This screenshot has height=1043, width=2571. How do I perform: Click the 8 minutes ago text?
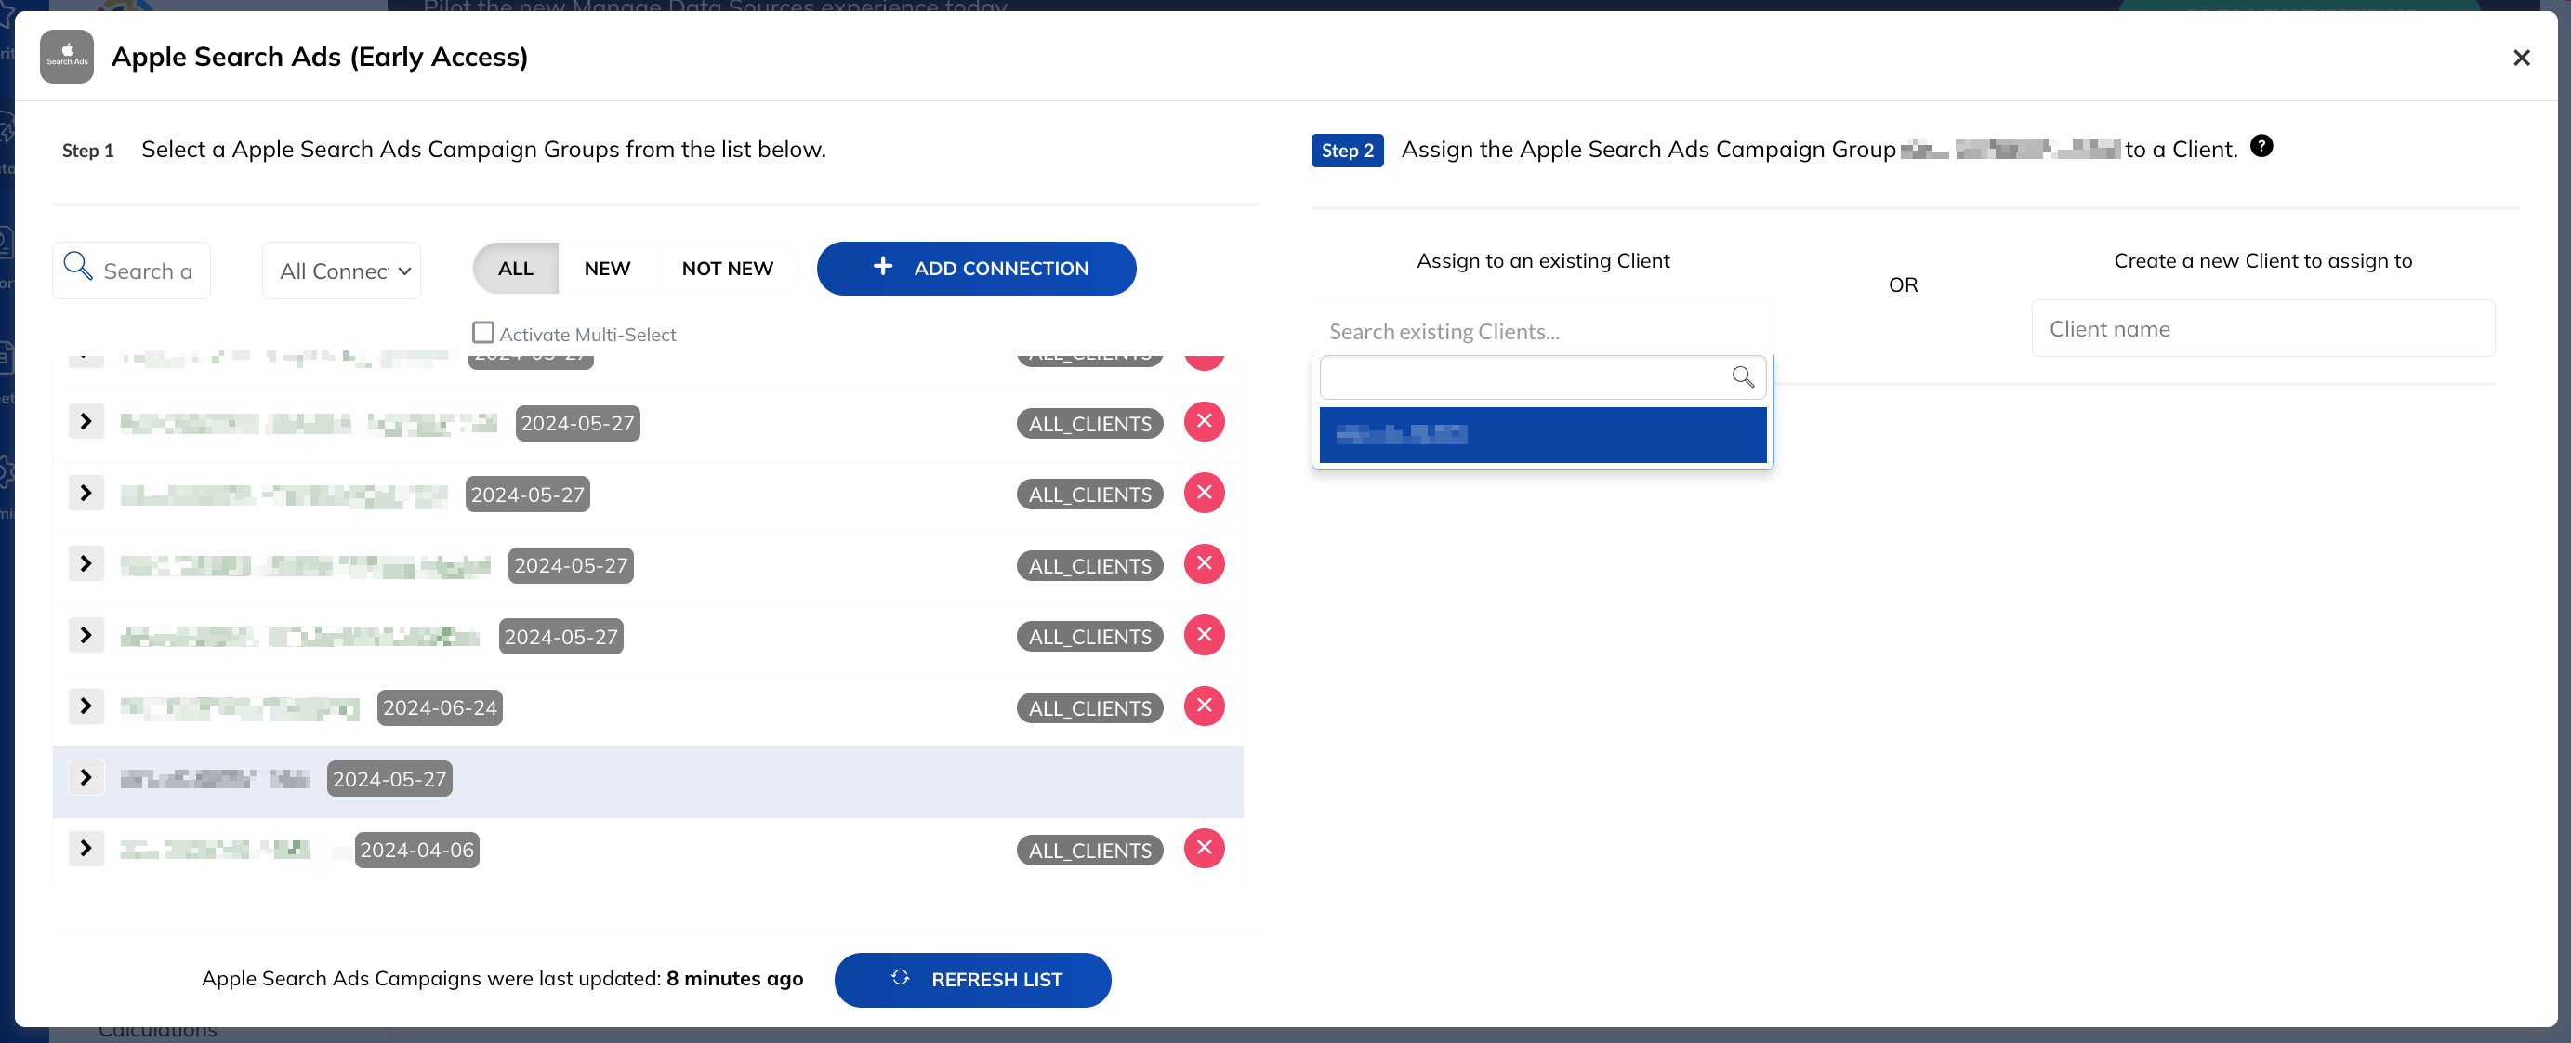tap(734, 978)
